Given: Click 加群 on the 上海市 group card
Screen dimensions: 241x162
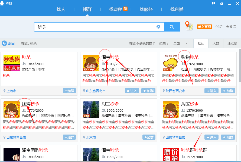Looking at the screenshot, I should point(69,91).
